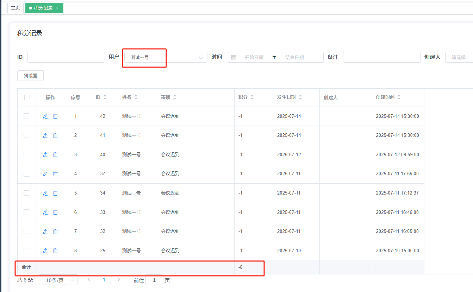Pick the 开始日期 start date field
473x292 pixels.
pyautogui.click(x=254, y=57)
